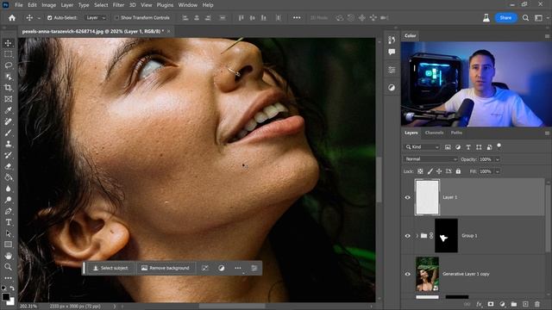This screenshot has width=552, height=310.
Task: Open the Opacity dropdown arrow
Action: point(498,159)
